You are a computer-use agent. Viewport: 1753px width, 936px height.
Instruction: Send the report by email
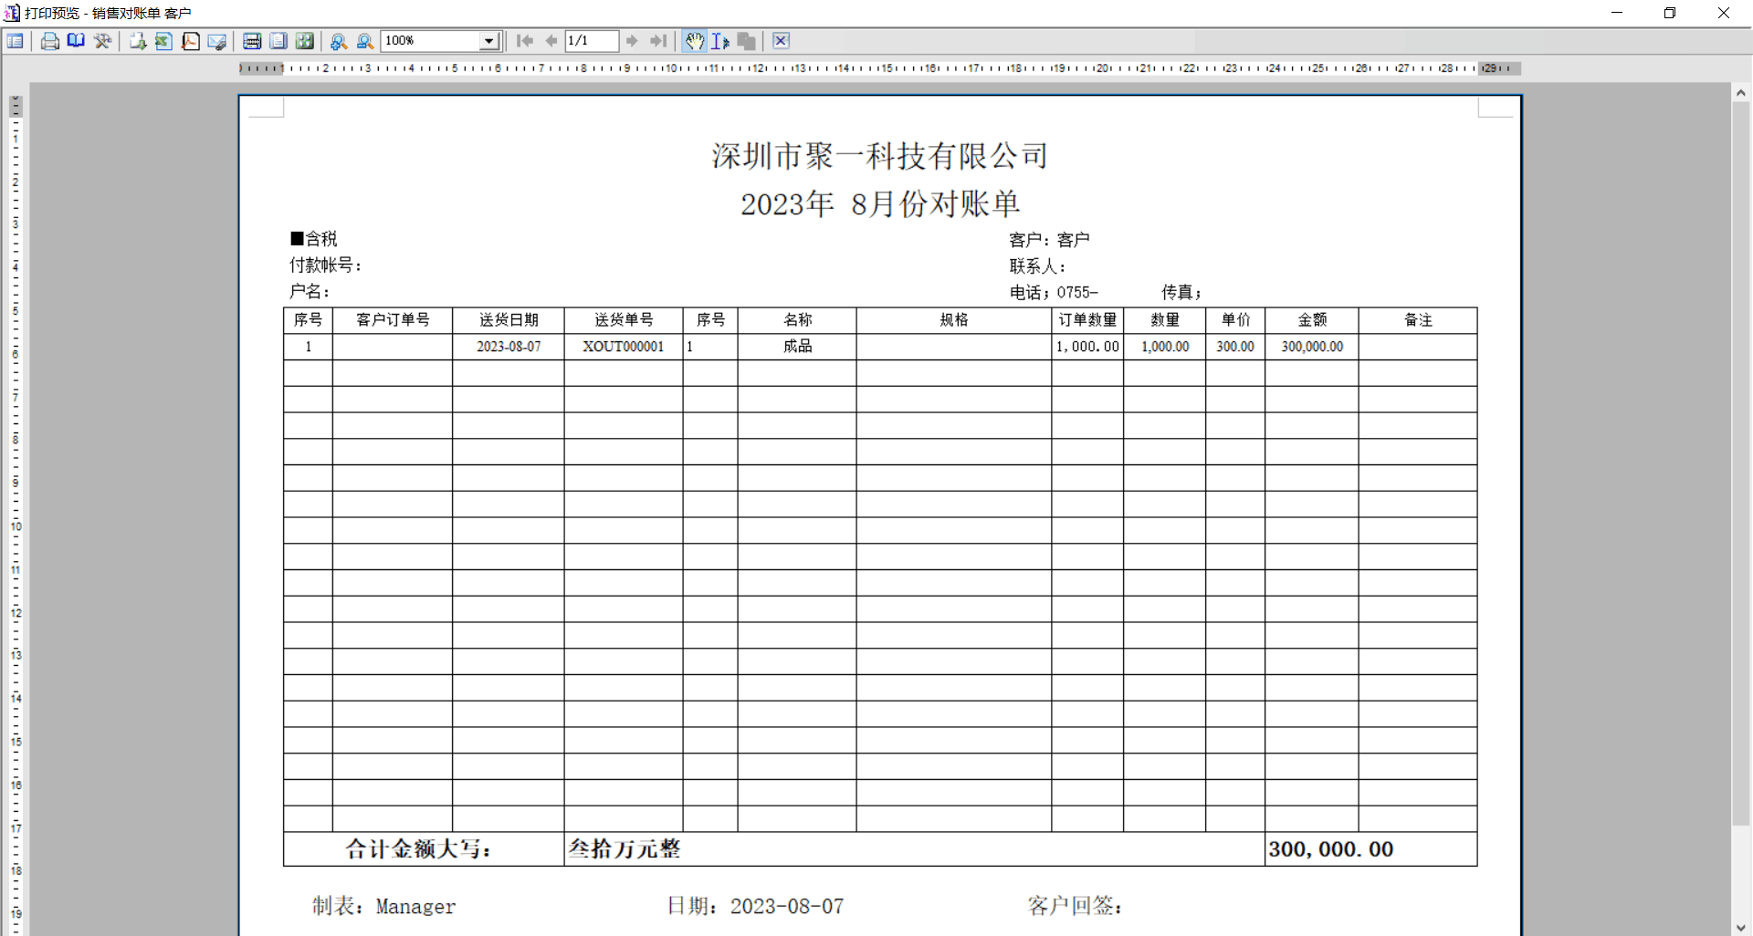[x=216, y=41]
